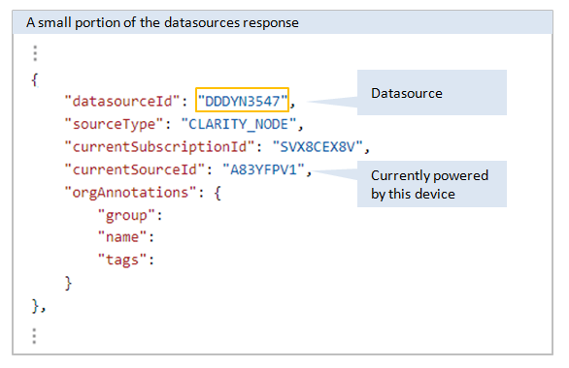Click the "orgAnnotations" key
Screen dimensions: 569x368
130,193
